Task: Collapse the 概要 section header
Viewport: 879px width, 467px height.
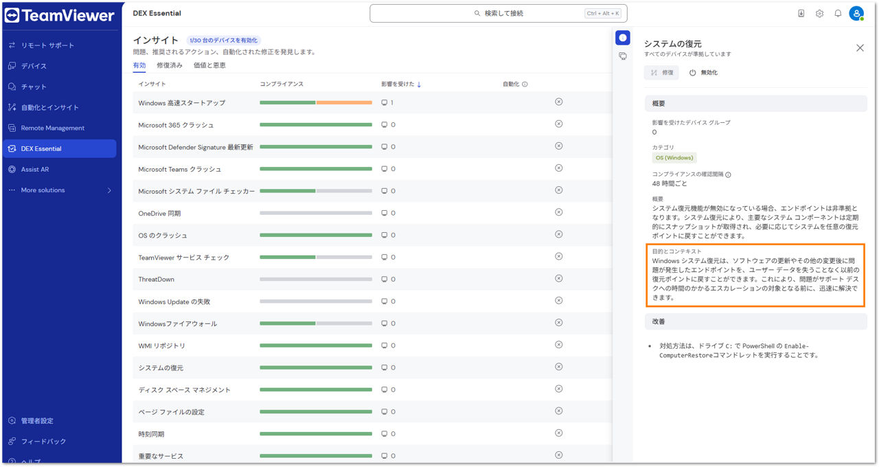Action: coord(755,104)
